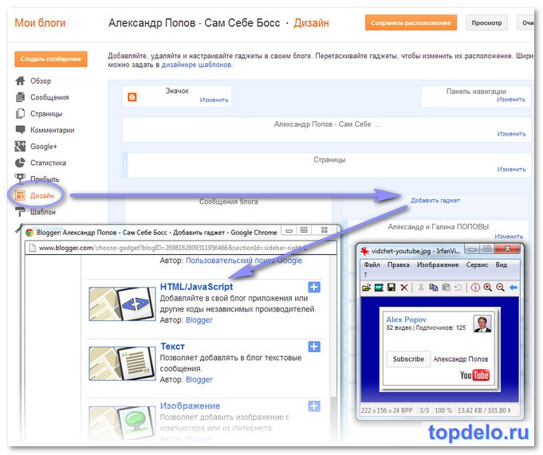Click the Пользовательский поиск Google author link

244,261
